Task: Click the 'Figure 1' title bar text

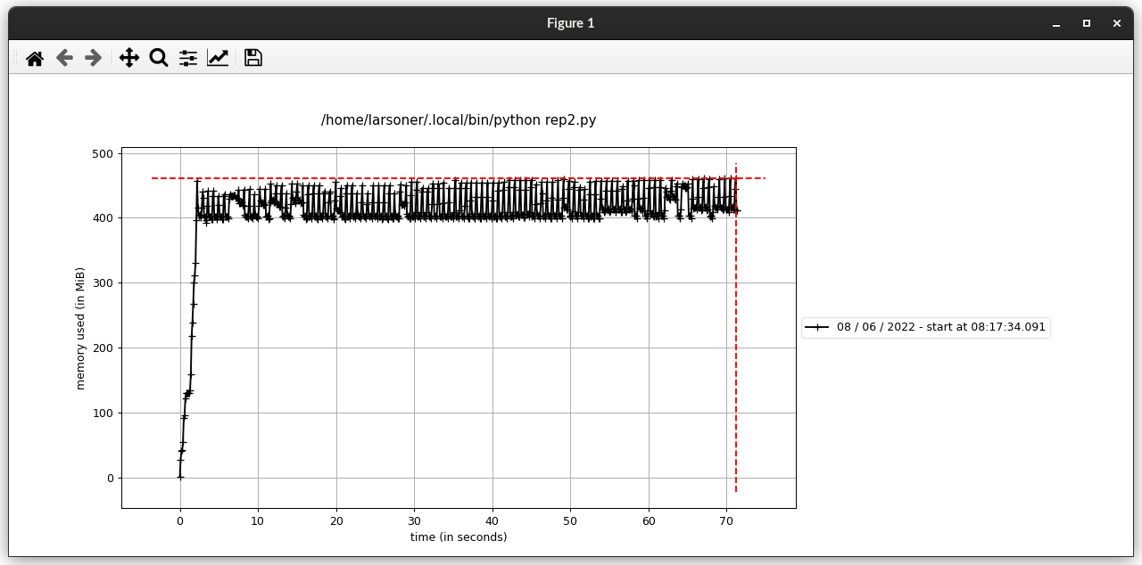Action: 570,22
